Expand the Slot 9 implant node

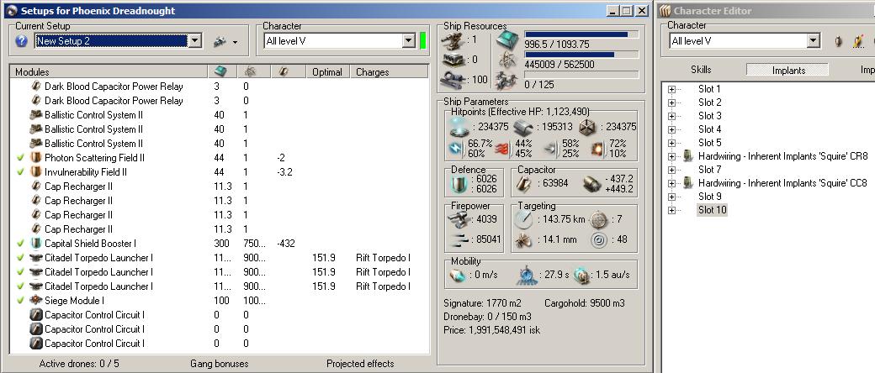pyautogui.click(x=671, y=197)
